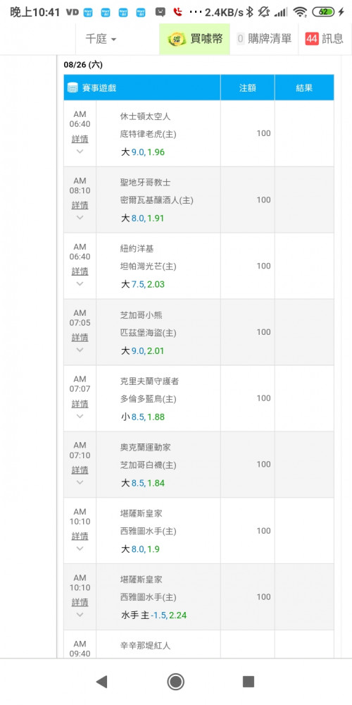Viewport: 352px width, 705px height.
Task: Tap the 0 counter badge of 購牌清單
Action: click(x=240, y=39)
